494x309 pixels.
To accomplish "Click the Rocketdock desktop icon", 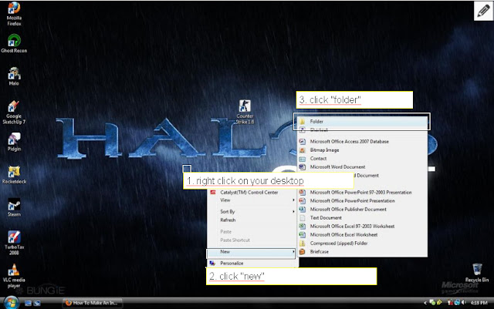I will (x=14, y=175).
